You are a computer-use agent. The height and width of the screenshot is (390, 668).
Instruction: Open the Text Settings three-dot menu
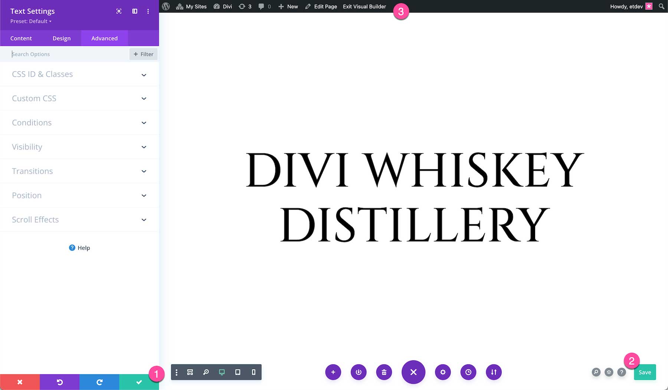click(x=148, y=11)
